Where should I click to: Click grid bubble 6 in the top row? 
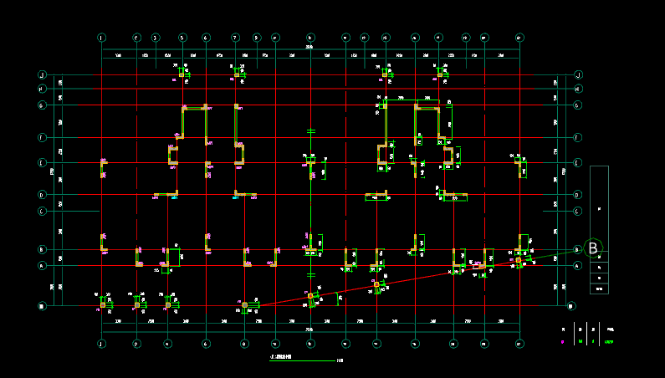coord(206,38)
